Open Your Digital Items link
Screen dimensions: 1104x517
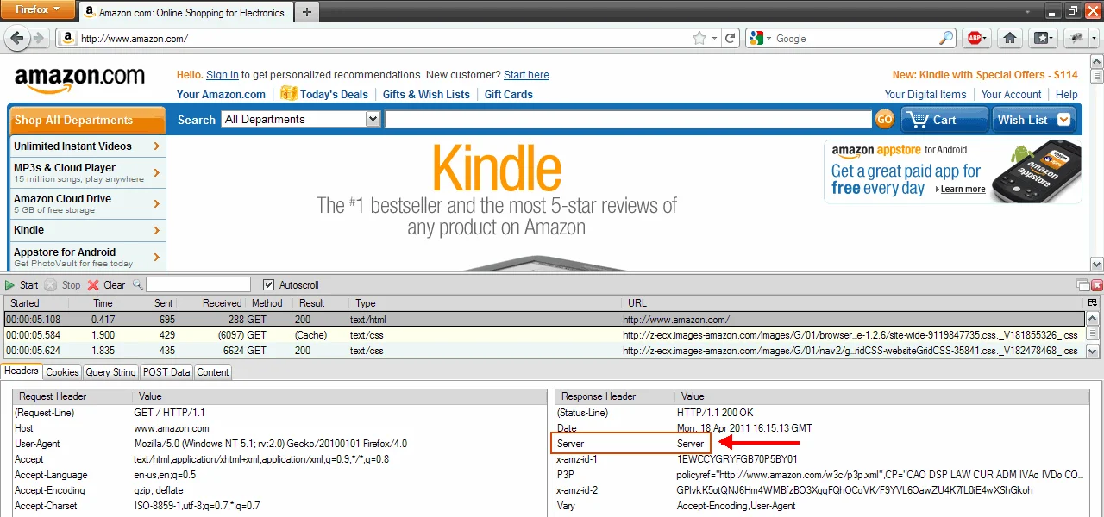[925, 95]
